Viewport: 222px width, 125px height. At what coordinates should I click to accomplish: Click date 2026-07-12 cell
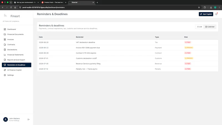44,69
